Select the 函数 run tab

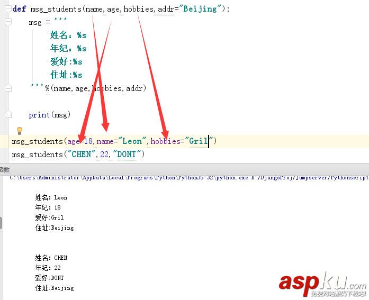pyautogui.click(x=4, y=170)
